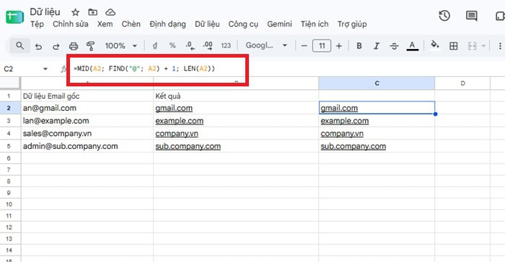Click sub.company.com link in column C
This screenshot has width=505, height=262.
point(353,146)
